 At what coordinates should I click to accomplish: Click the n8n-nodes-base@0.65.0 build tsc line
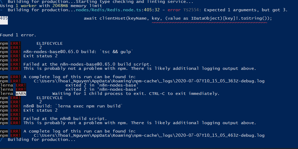pos(78,52)
